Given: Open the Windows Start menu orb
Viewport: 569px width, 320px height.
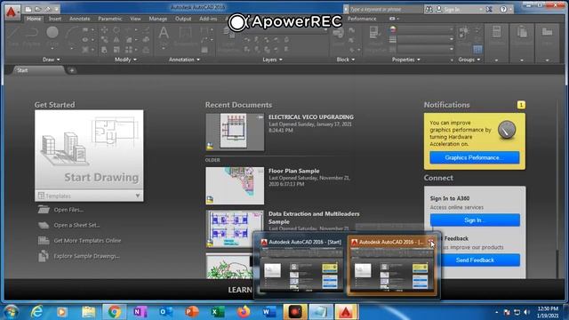Looking at the screenshot, I should pyautogui.click(x=11, y=312).
